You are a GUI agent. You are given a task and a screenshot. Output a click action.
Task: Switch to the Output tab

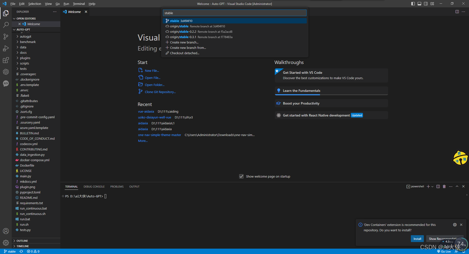click(134, 187)
